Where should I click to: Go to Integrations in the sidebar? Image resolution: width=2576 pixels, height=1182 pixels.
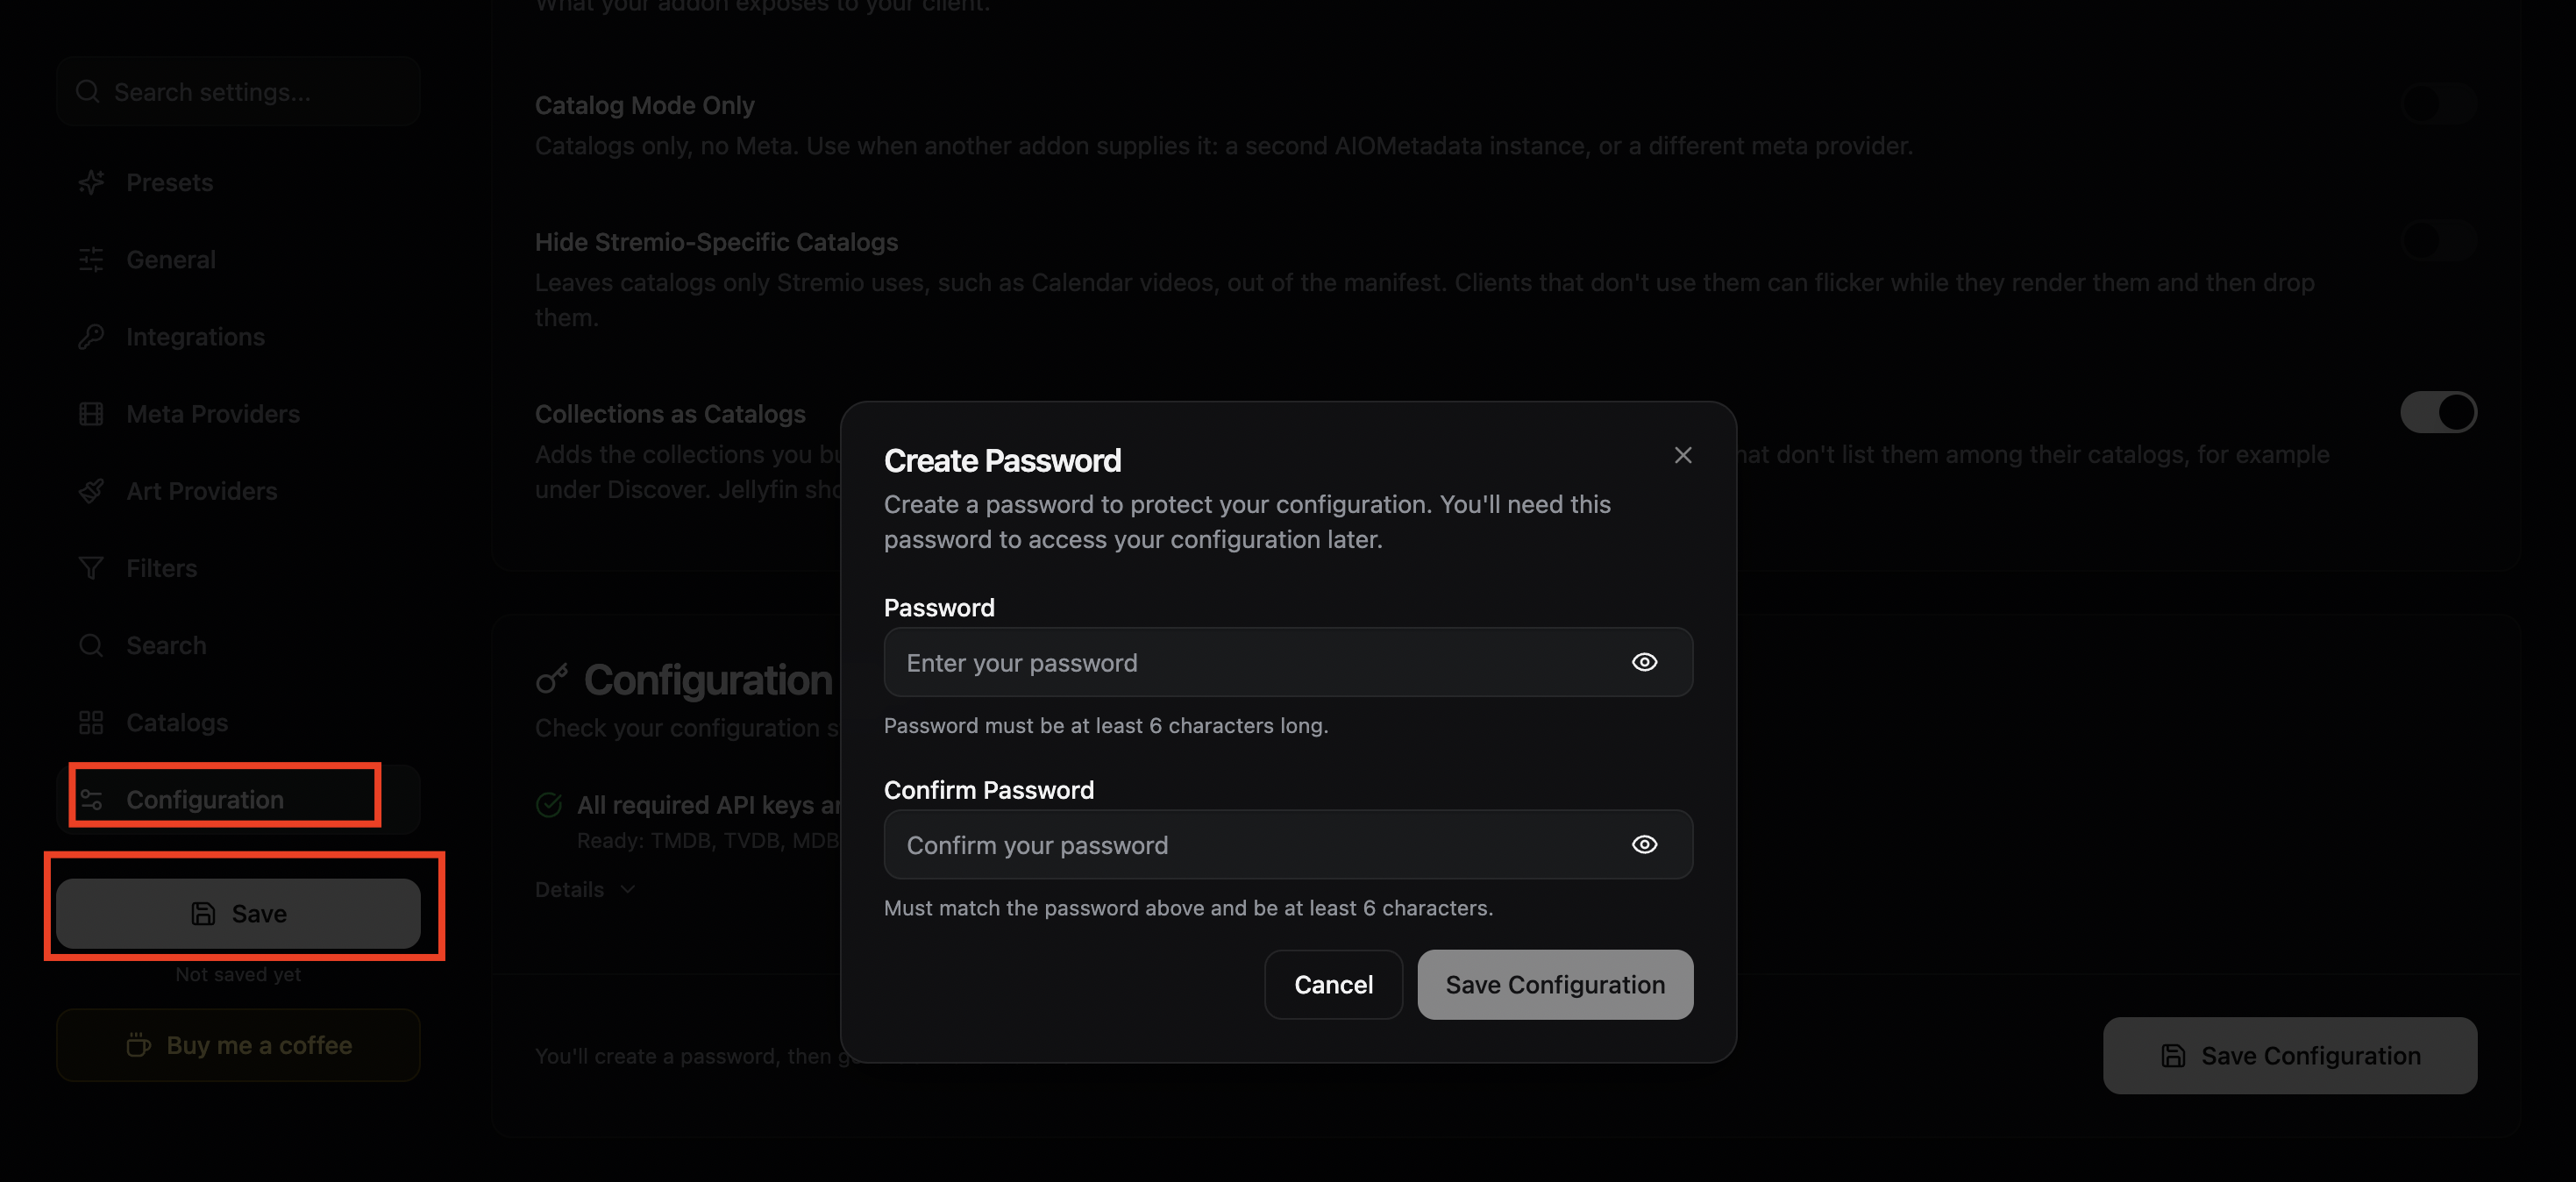[238, 336]
